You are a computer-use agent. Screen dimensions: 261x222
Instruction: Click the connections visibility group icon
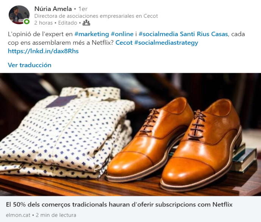click(x=86, y=23)
